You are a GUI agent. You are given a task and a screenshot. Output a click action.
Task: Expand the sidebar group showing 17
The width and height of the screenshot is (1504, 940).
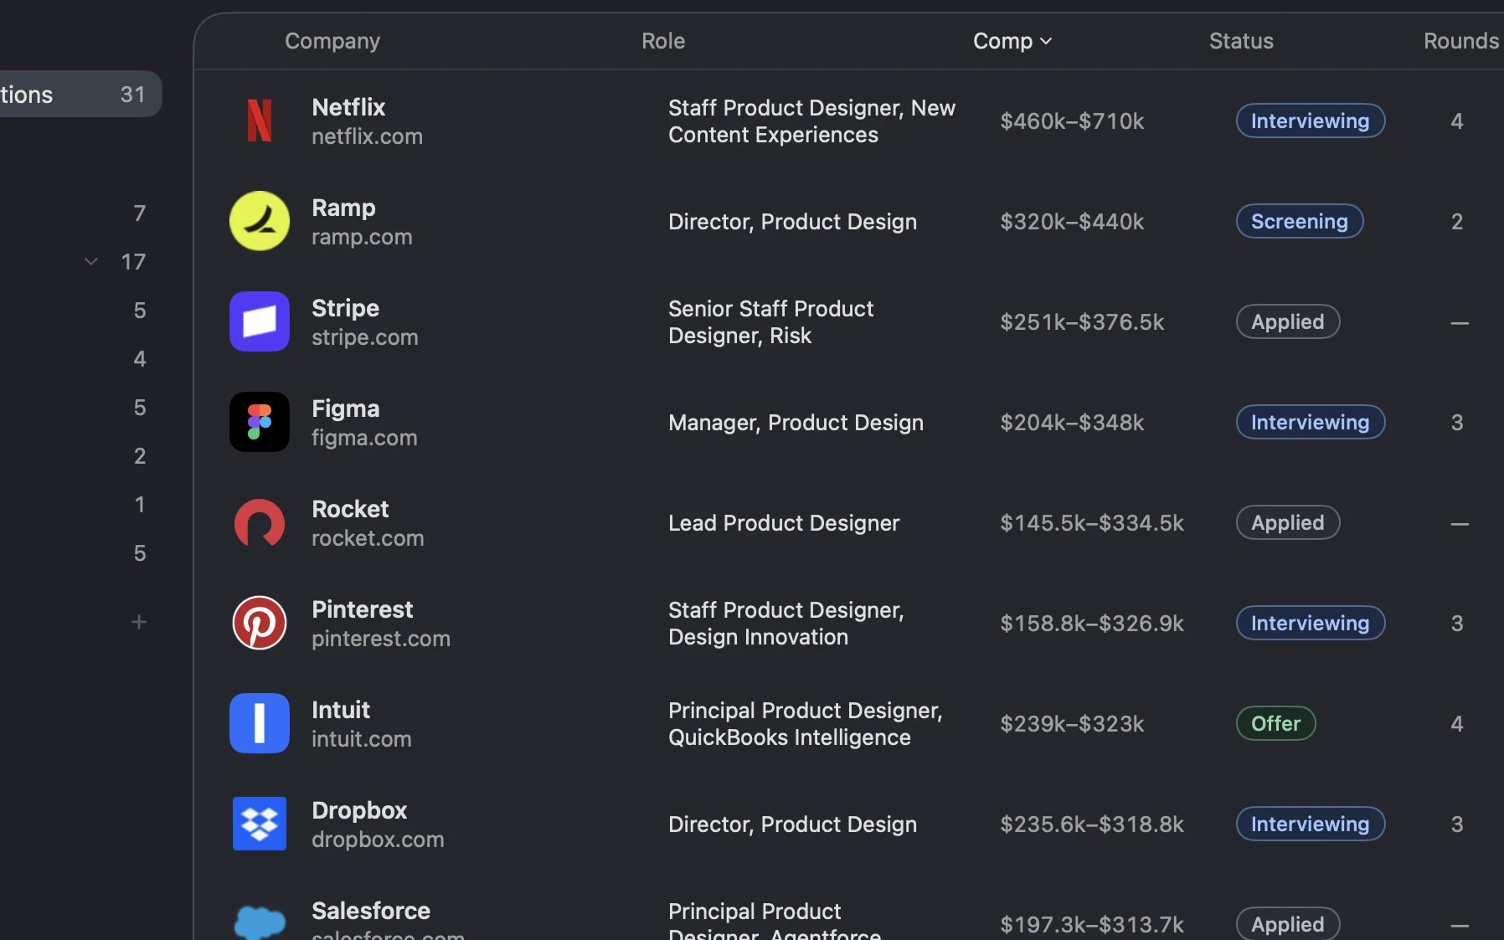coord(91,262)
